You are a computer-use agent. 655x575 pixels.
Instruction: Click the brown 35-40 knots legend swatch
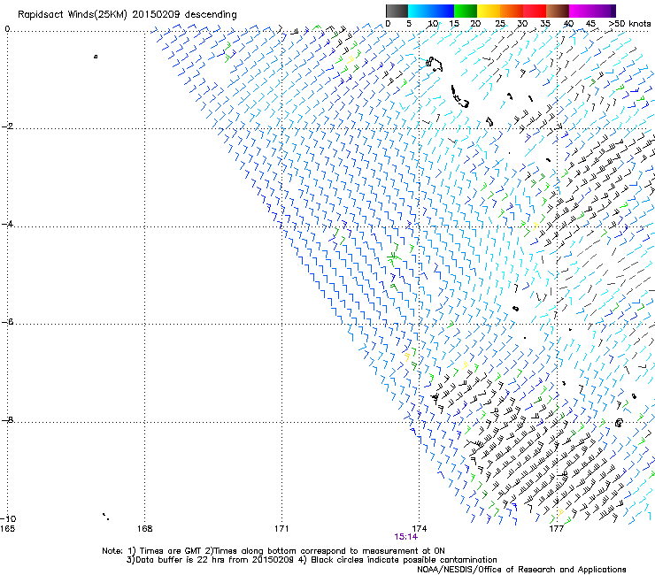click(x=558, y=11)
